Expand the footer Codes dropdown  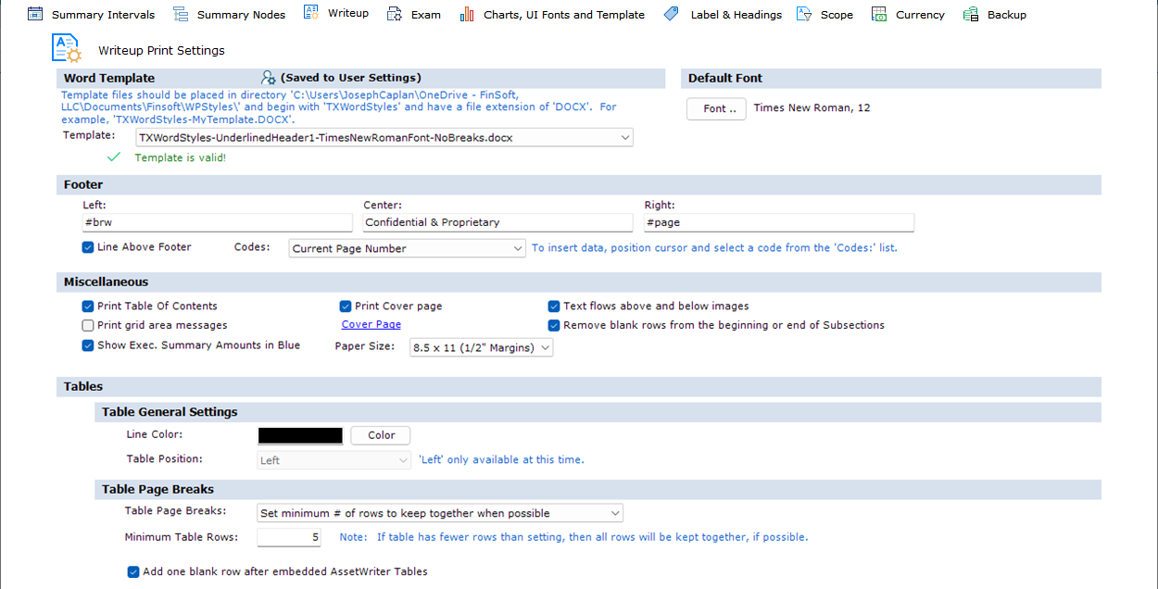point(518,248)
